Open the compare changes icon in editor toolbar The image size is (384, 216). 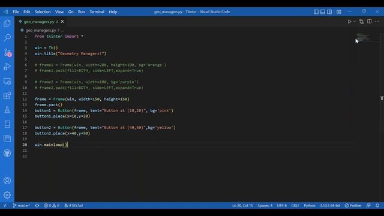coord(361,22)
